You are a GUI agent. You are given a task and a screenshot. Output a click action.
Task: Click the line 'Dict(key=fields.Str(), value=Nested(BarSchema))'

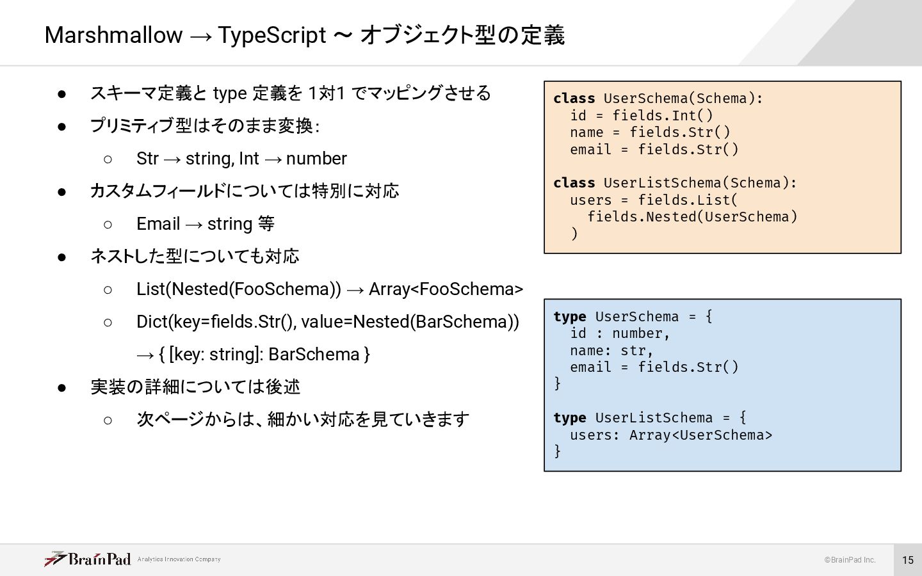coord(328,322)
